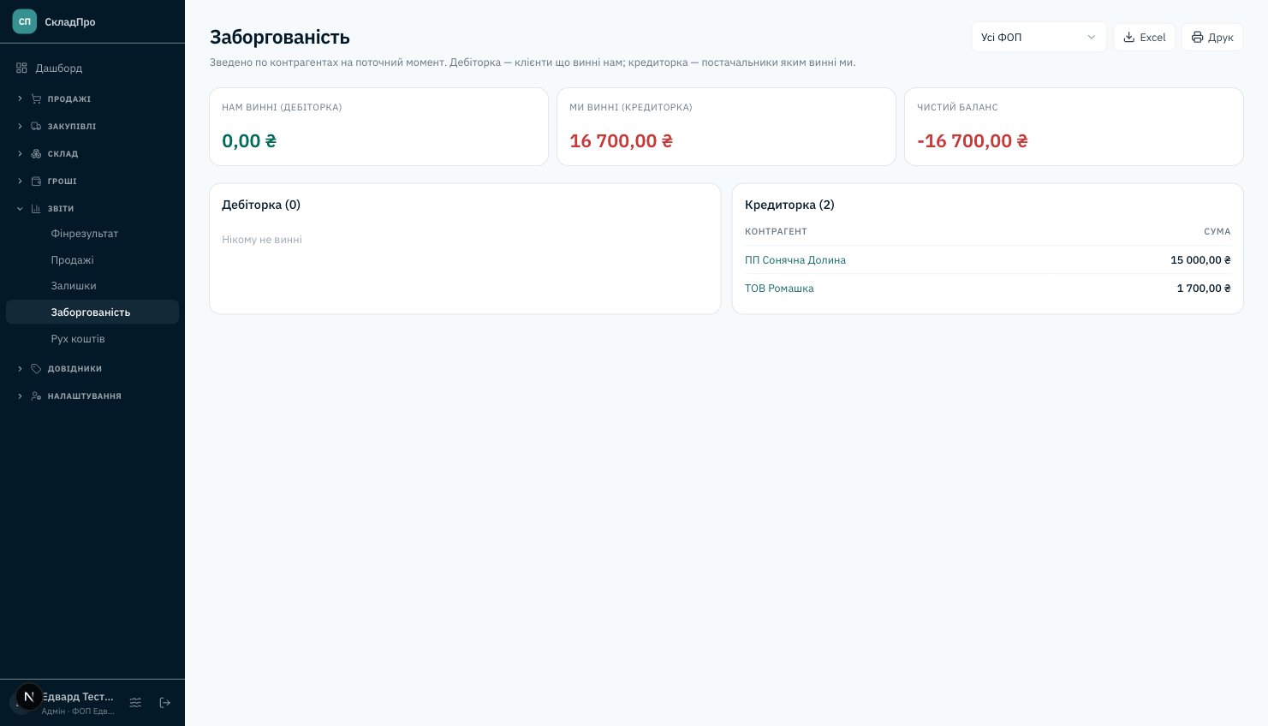This screenshot has height=726, width=1268.
Task: Click the Сума column header
Action: pyautogui.click(x=1217, y=231)
